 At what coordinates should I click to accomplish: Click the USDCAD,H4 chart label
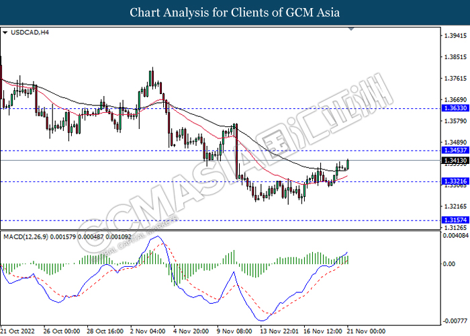(30, 32)
